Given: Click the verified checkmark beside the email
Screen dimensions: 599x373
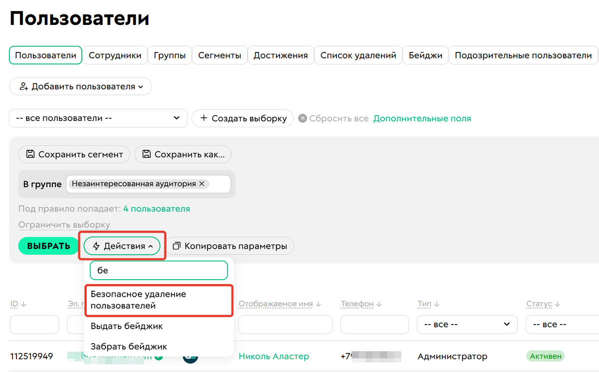Looking at the screenshot, I should [158, 357].
